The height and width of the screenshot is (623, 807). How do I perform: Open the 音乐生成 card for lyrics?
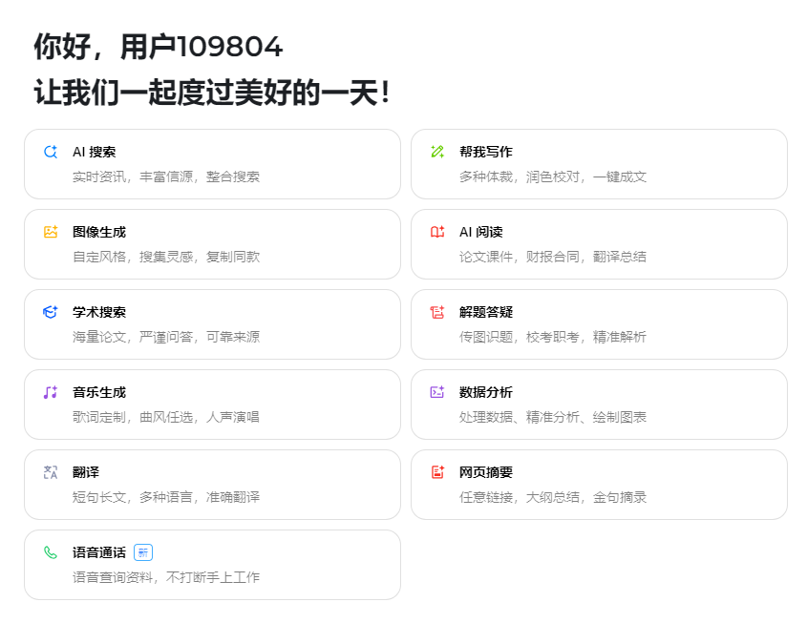click(x=212, y=405)
